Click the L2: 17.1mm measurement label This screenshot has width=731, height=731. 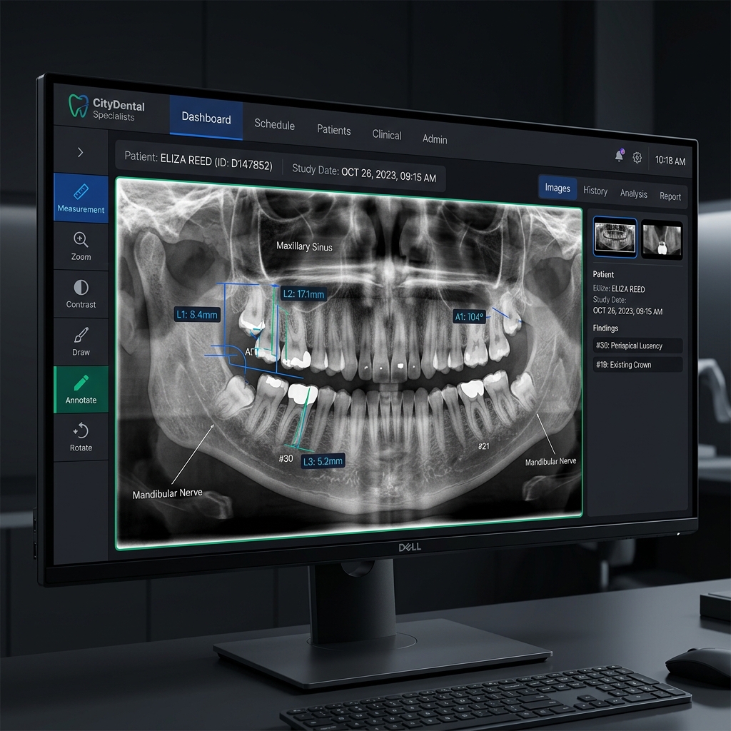303,294
